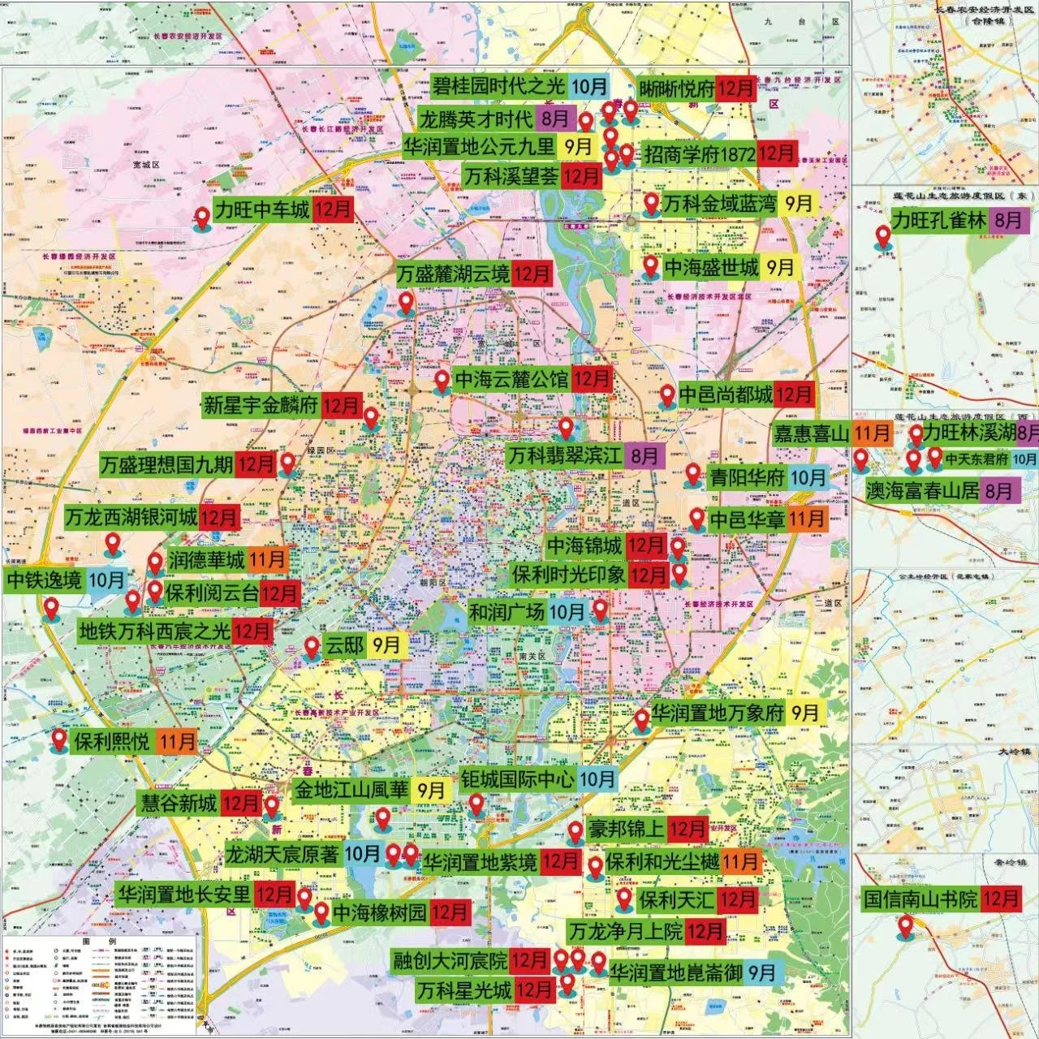1039x1039 pixels.
Task: Select the pin under 万盛麓湖云境 label
Action: [x=406, y=305]
